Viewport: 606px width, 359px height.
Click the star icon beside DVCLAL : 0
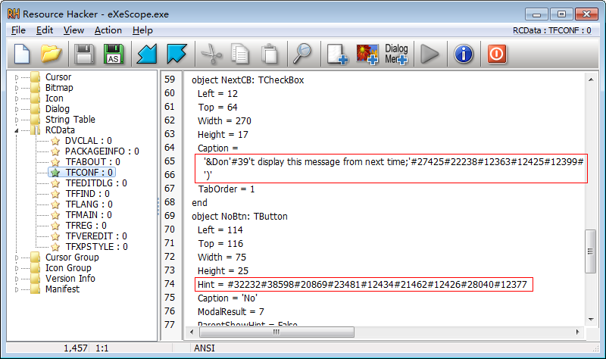55,141
